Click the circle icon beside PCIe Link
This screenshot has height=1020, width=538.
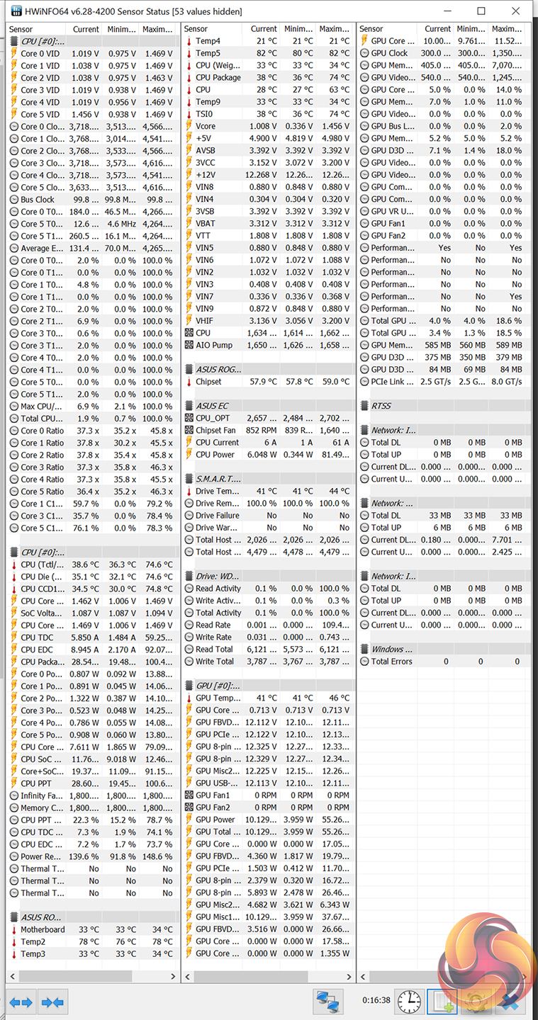(364, 382)
